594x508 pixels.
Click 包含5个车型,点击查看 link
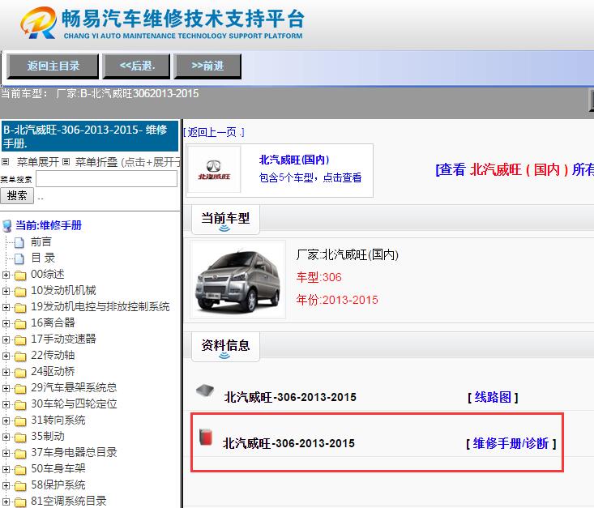tap(310, 177)
